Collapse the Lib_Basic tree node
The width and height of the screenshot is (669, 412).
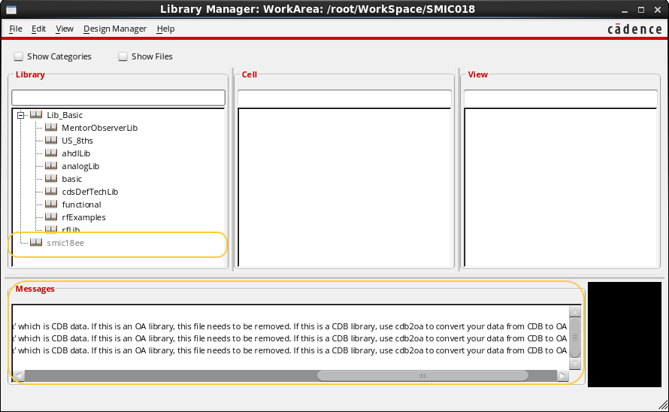pyautogui.click(x=21, y=115)
